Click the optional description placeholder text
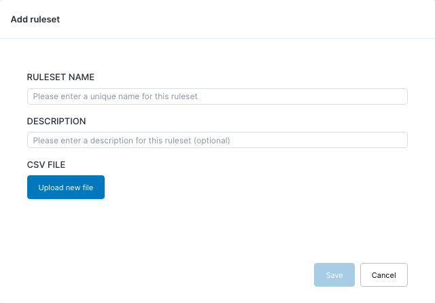The width and height of the screenshot is (435, 303). pyautogui.click(x=131, y=141)
